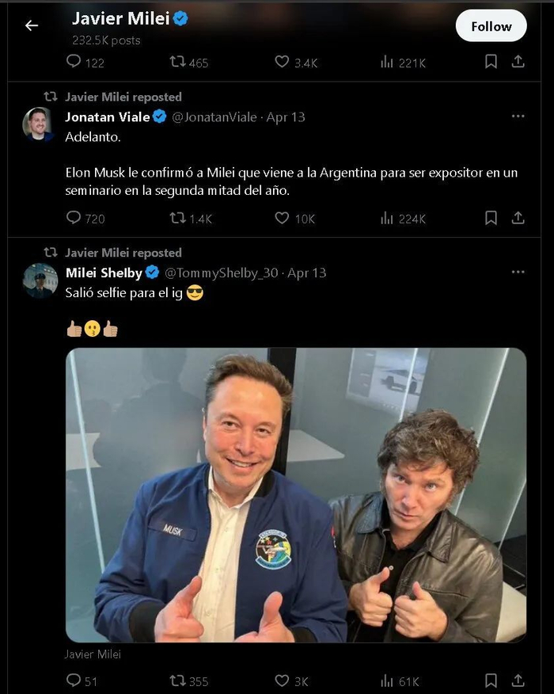Screen dimensions: 554x694
Task: Open Jonatan Viale's profile avatar
Action: [x=40, y=124]
